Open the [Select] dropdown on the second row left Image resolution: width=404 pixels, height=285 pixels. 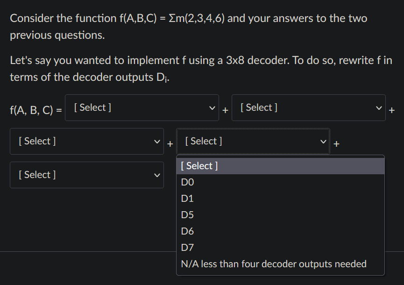coord(86,141)
